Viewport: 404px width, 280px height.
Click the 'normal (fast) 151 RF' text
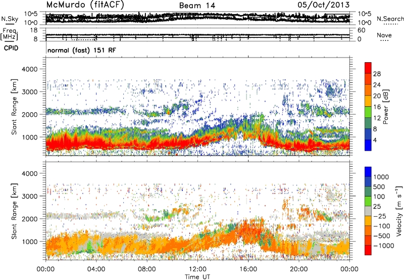click(82, 50)
